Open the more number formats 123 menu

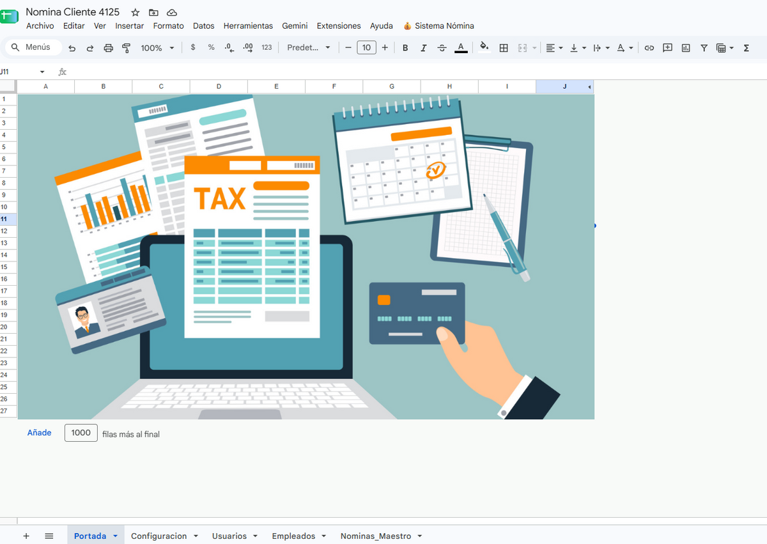pos(267,48)
